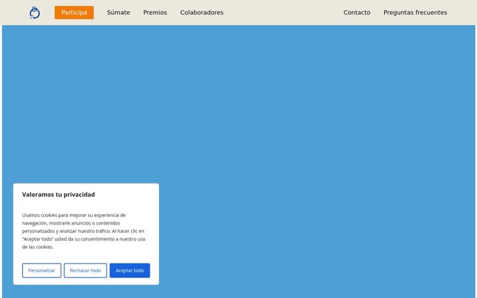Open the orange Participa button
The height and width of the screenshot is (298, 477).
74,13
